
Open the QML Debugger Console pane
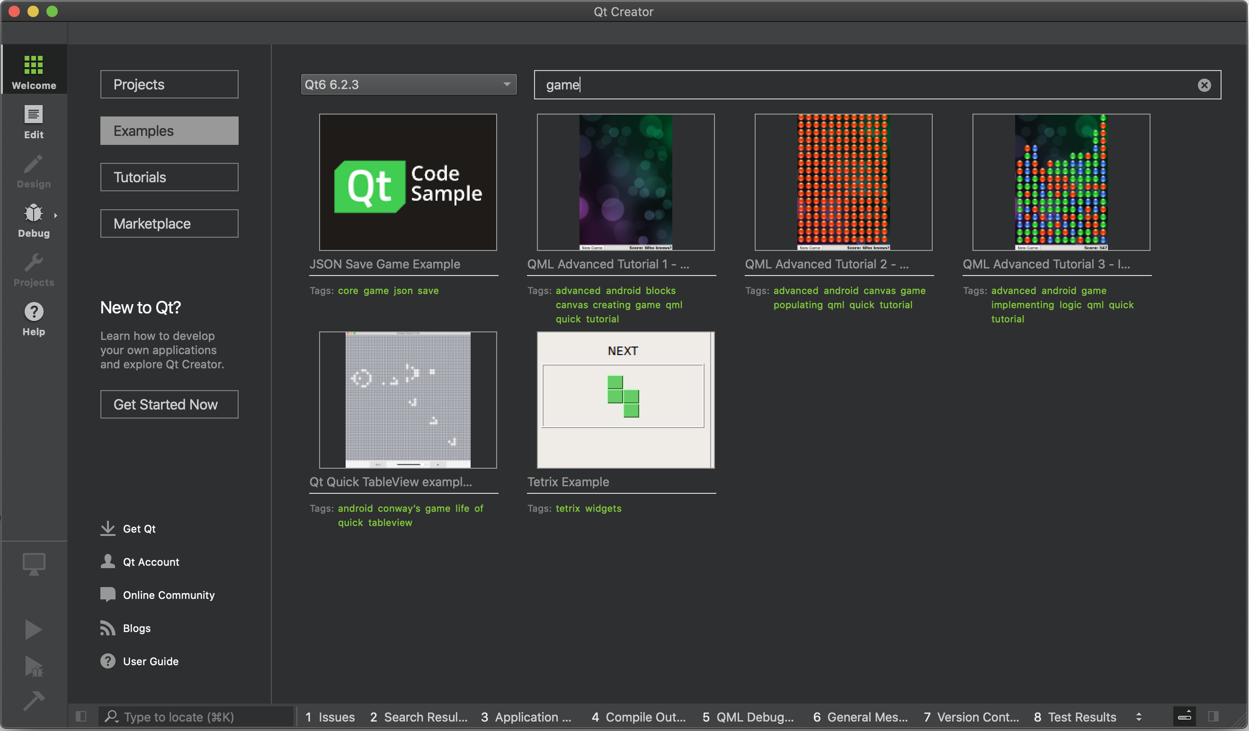coord(748,717)
